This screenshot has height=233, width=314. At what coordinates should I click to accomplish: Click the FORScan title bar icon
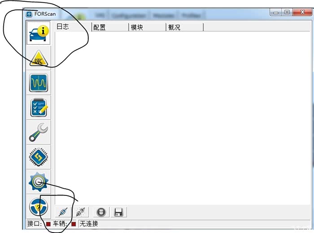pos(29,14)
